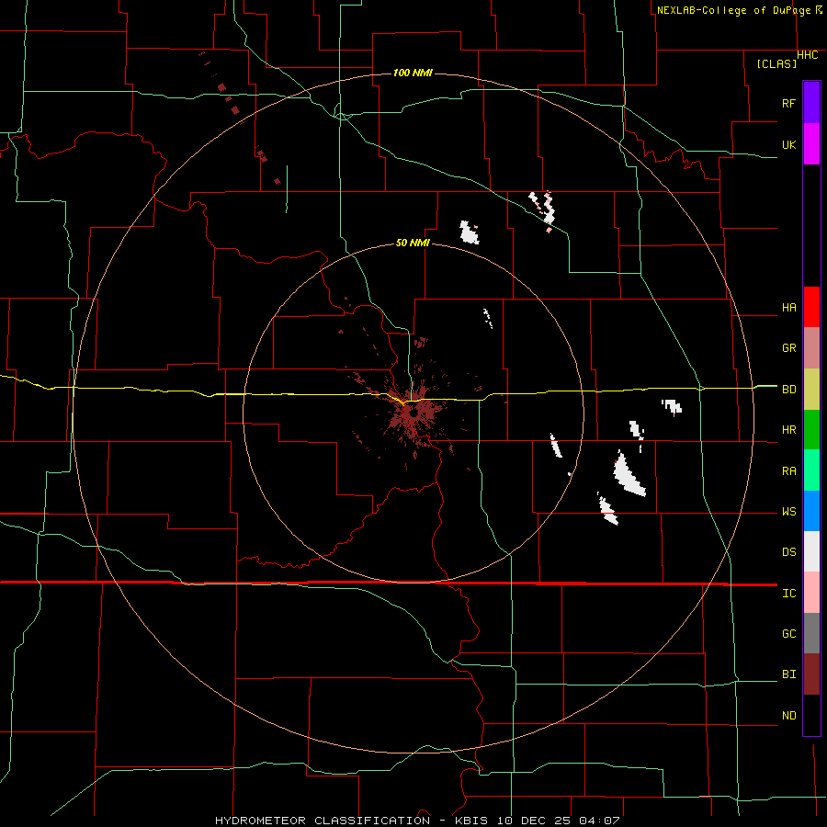
Task: Click the dark green HR legend swatch
Action: tap(811, 429)
